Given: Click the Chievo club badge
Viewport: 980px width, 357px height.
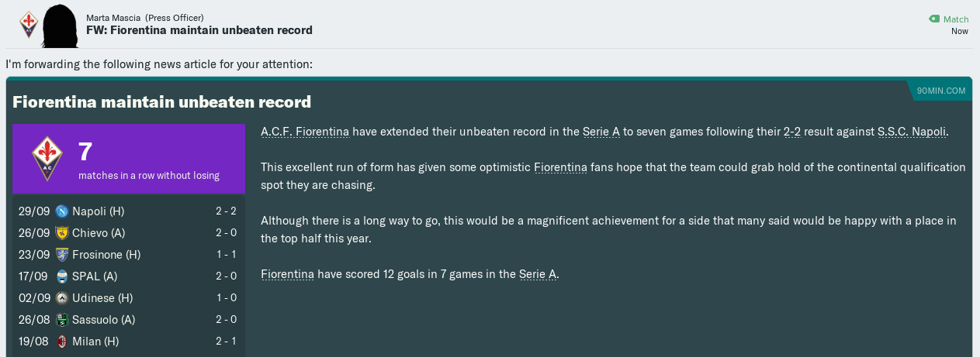Looking at the screenshot, I should (62, 233).
